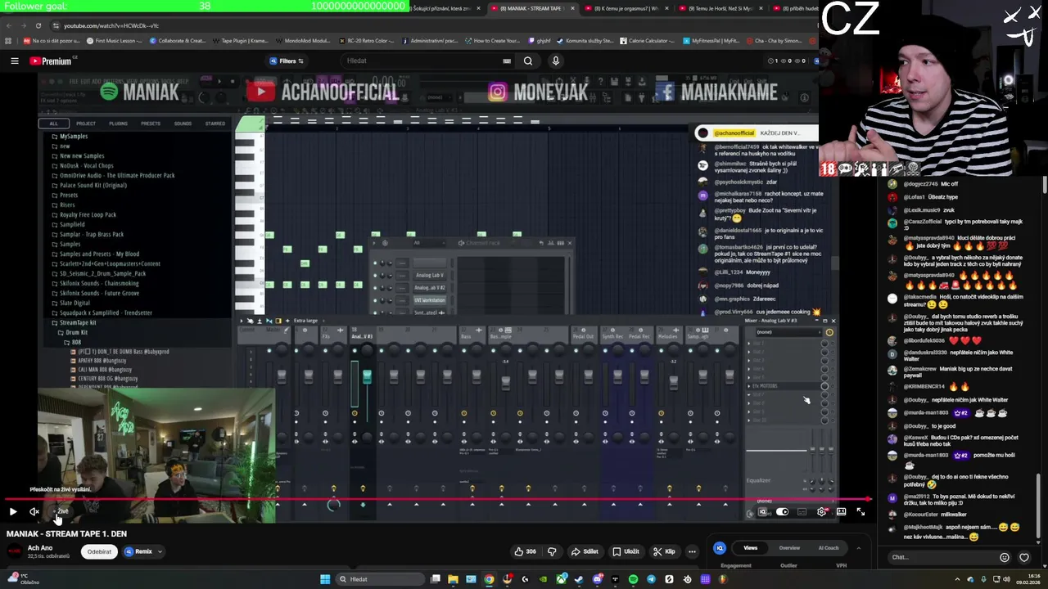Adjust the Master mixer track fader
This screenshot has width=1048, height=589.
282,375
